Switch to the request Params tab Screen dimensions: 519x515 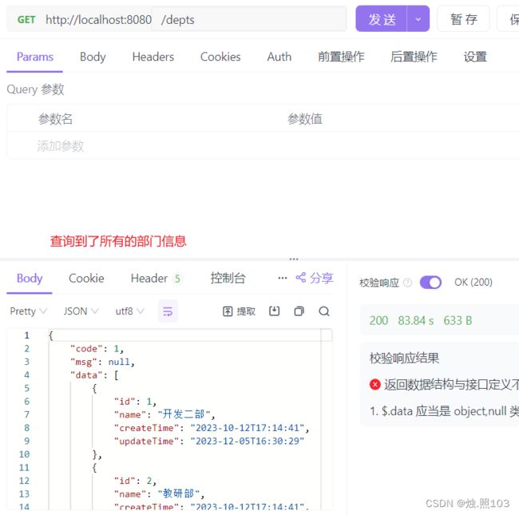coord(35,57)
